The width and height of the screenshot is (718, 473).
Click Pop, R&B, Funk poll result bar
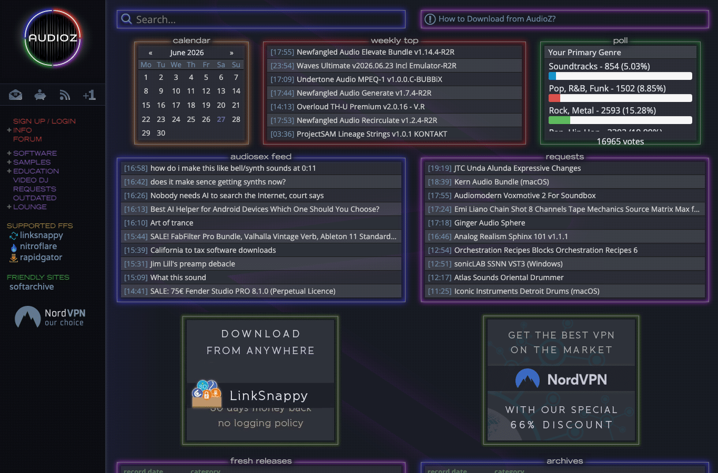point(620,98)
